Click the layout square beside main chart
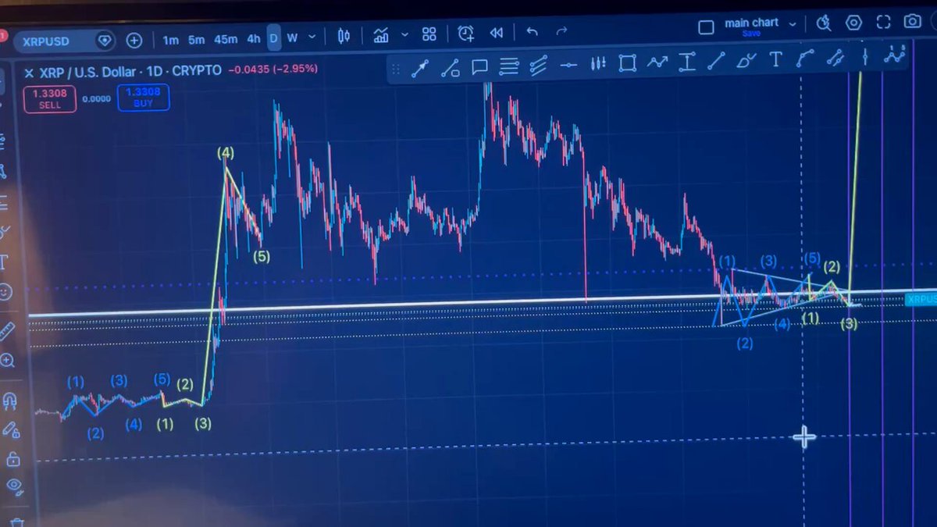937x527 pixels. (706, 27)
